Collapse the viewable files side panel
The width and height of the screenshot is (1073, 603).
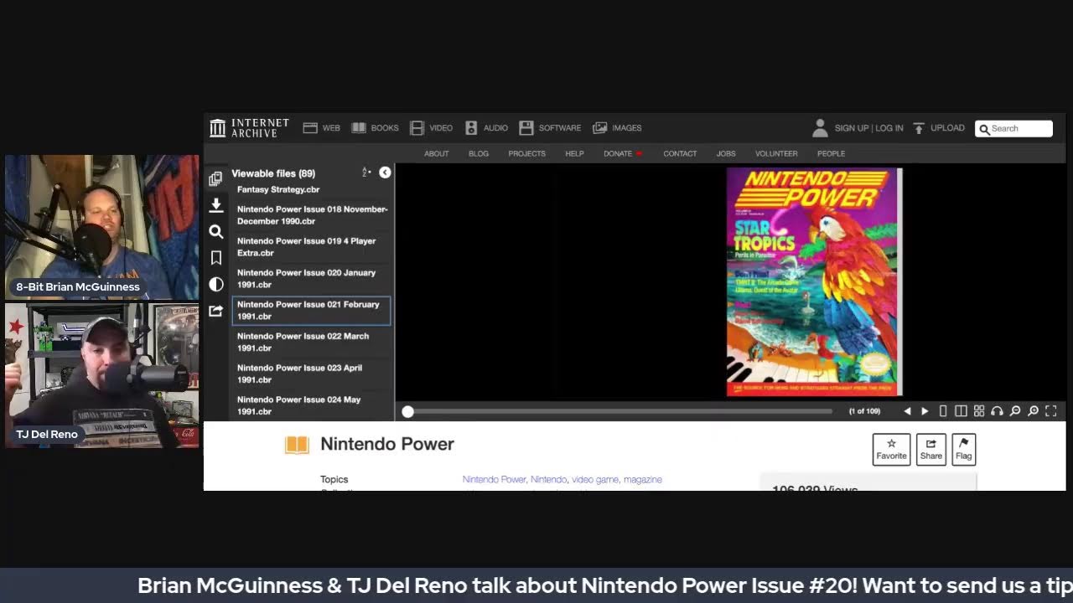tap(385, 173)
